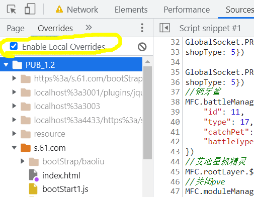Click the index.html file name

pos(61,175)
